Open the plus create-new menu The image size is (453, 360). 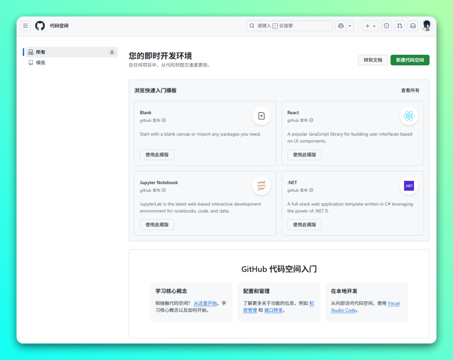(370, 26)
